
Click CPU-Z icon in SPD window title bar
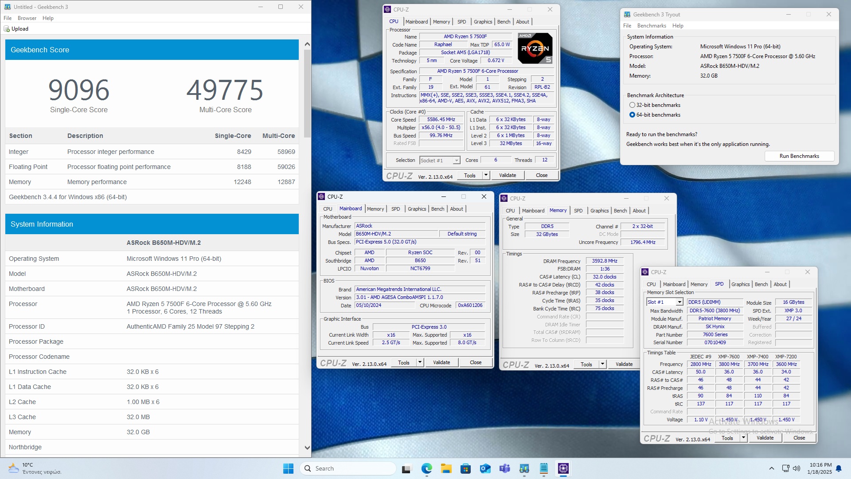tap(645, 272)
